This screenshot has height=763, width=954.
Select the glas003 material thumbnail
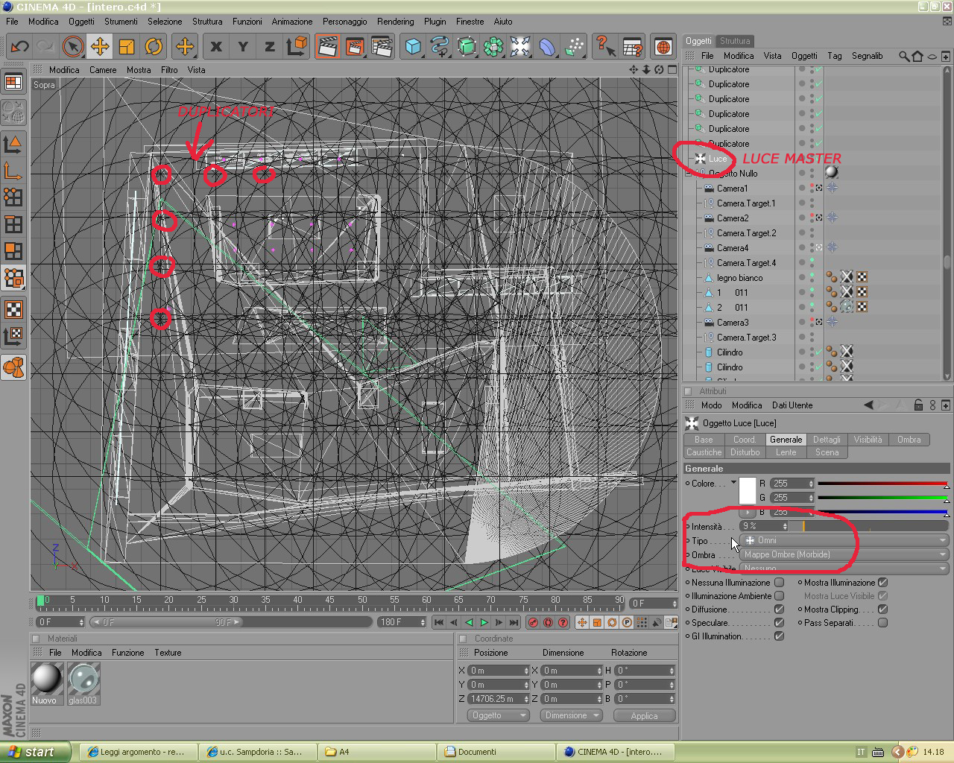click(83, 678)
